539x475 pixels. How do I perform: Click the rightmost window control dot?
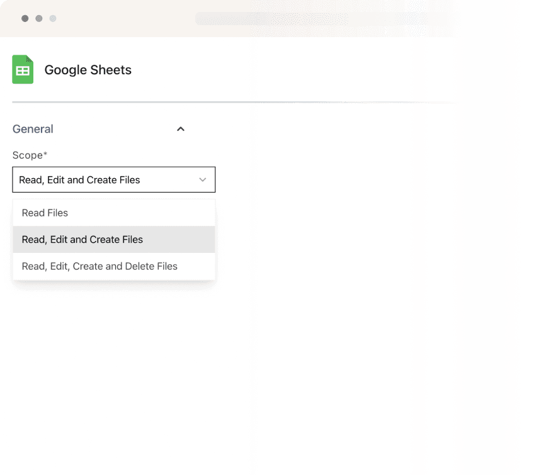coord(53,18)
